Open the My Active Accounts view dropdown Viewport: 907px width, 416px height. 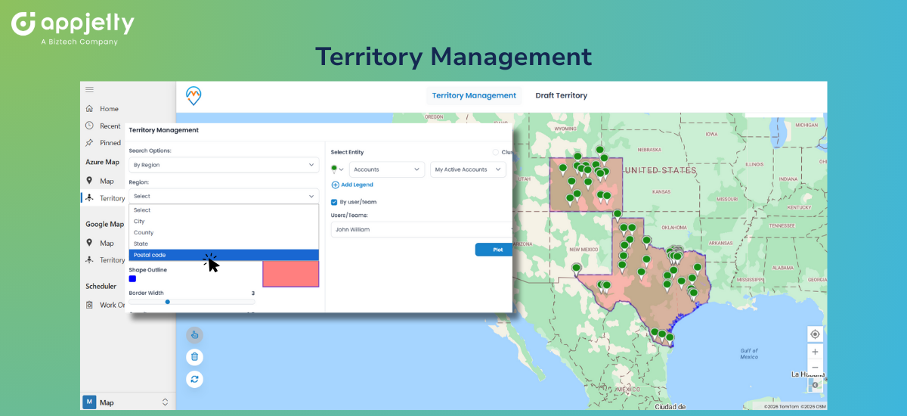[468, 169]
